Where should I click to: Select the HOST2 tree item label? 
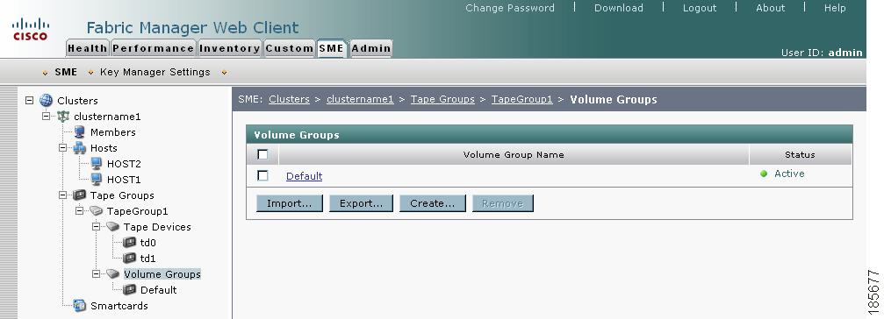pos(124,164)
